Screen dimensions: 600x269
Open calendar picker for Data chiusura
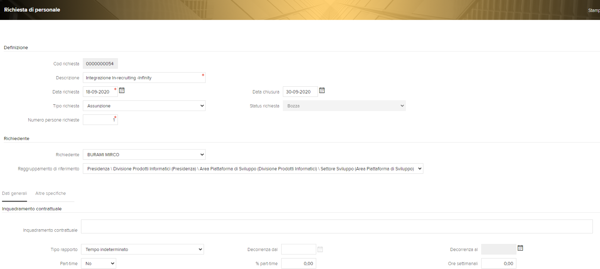click(x=322, y=90)
